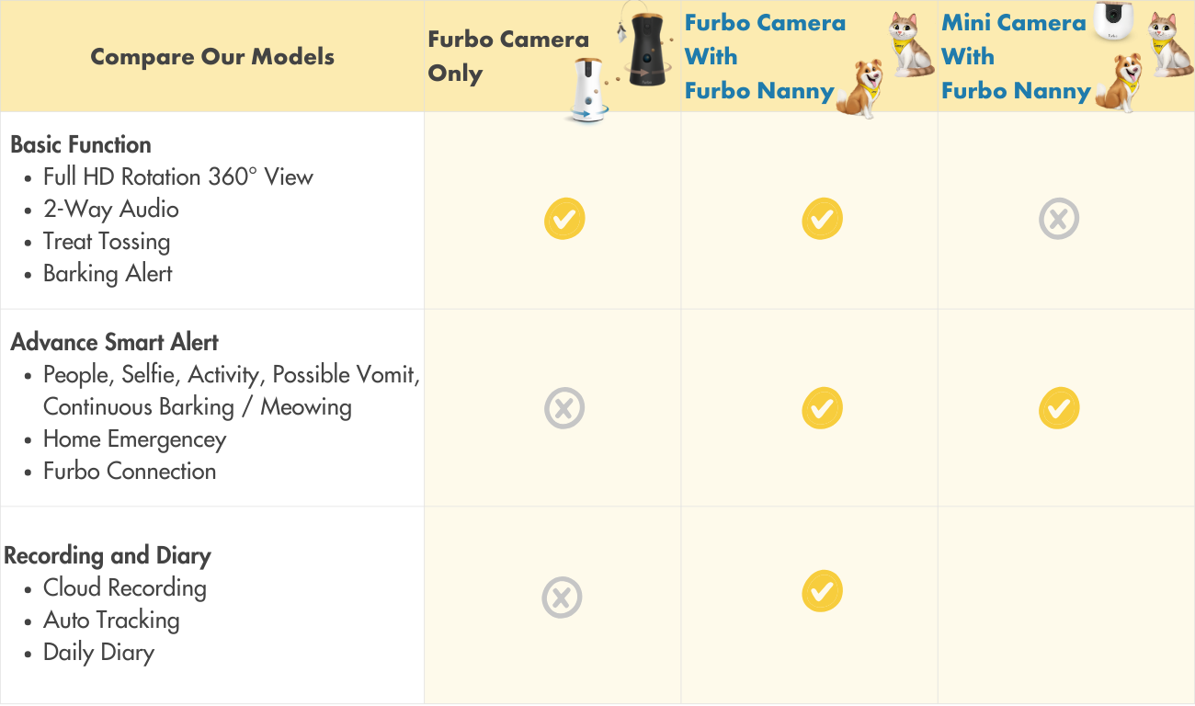Screen dimensions: 1195x706
Task: Click Basic Function checkmark for Furbo Camera With Nanny
Action: (x=822, y=220)
